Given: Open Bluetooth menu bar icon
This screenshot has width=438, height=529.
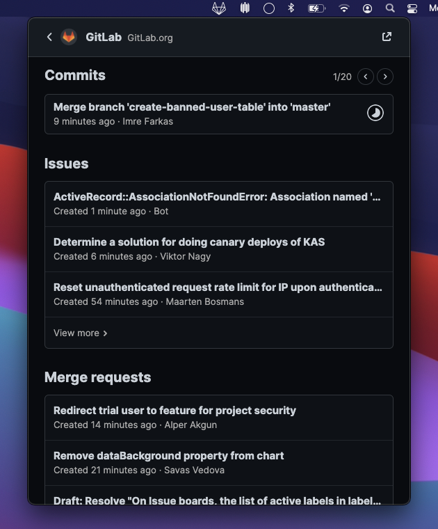Looking at the screenshot, I should [291, 8].
